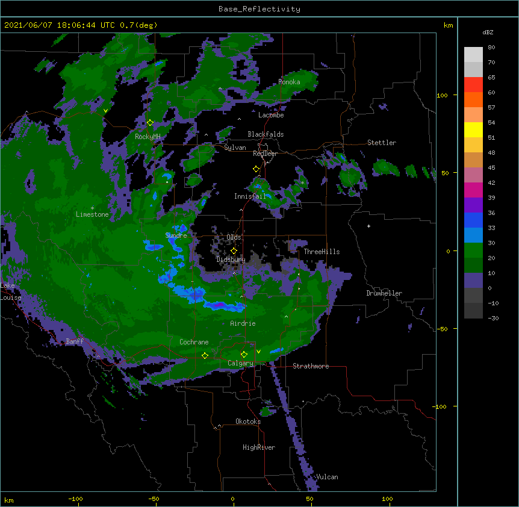Click the Strathmore city label
This screenshot has width=519, height=507.
tap(311, 366)
